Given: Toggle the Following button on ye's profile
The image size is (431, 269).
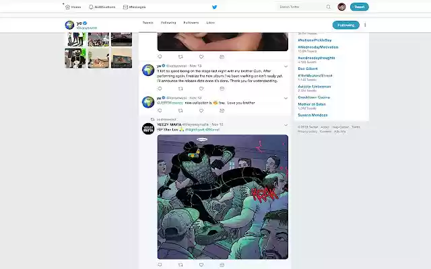Looking at the screenshot, I should click(x=345, y=25).
